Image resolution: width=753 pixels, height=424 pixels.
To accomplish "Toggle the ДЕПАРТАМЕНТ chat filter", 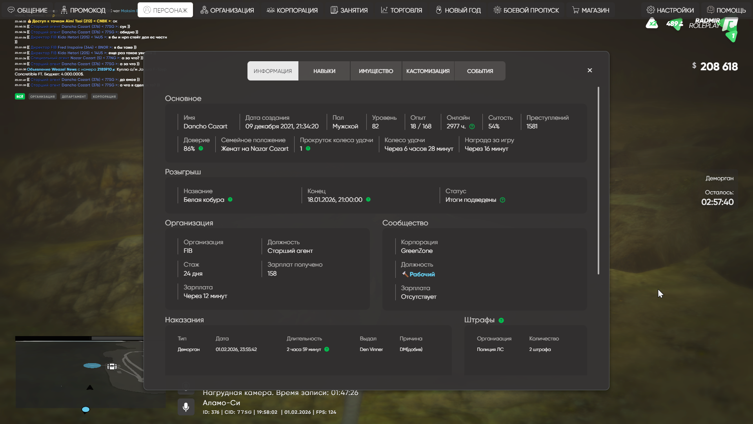I will point(74,97).
